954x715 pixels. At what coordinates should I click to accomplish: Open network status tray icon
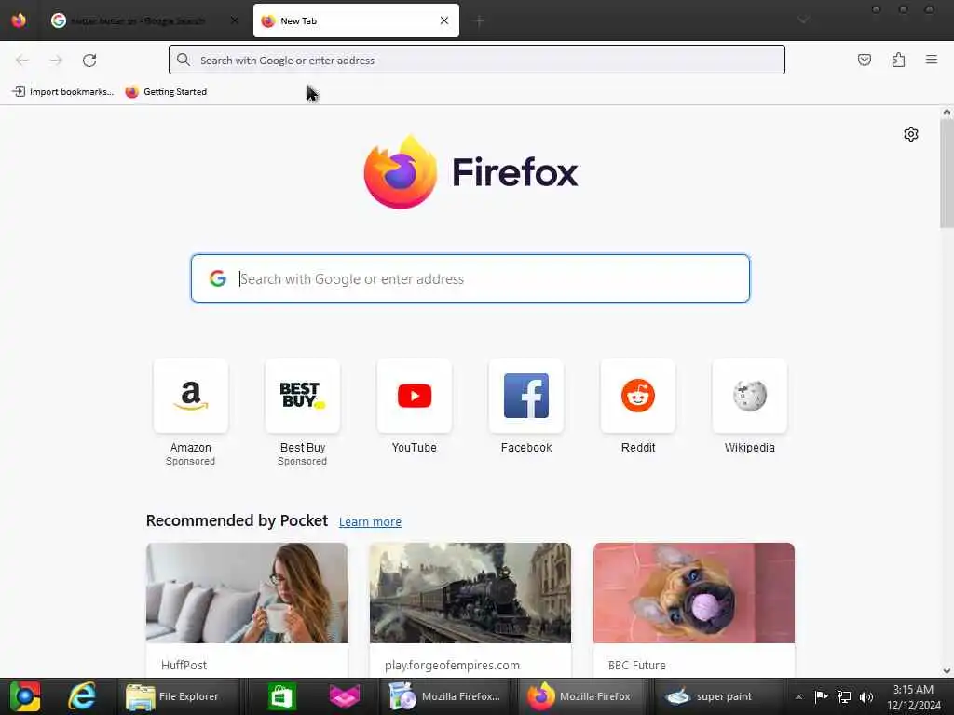(843, 696)
